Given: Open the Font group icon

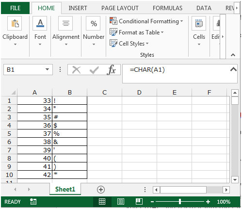Looking at the screenshot, I should click(40, 23).
